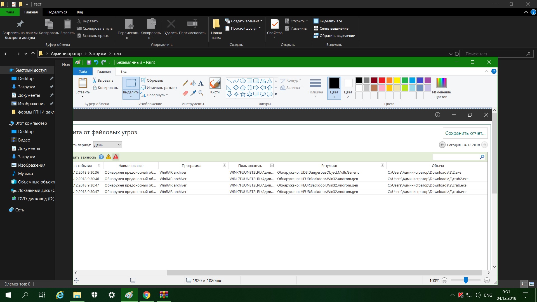Select the Pencil tool in Paint
537x302 pixels.
click(185, 83)
